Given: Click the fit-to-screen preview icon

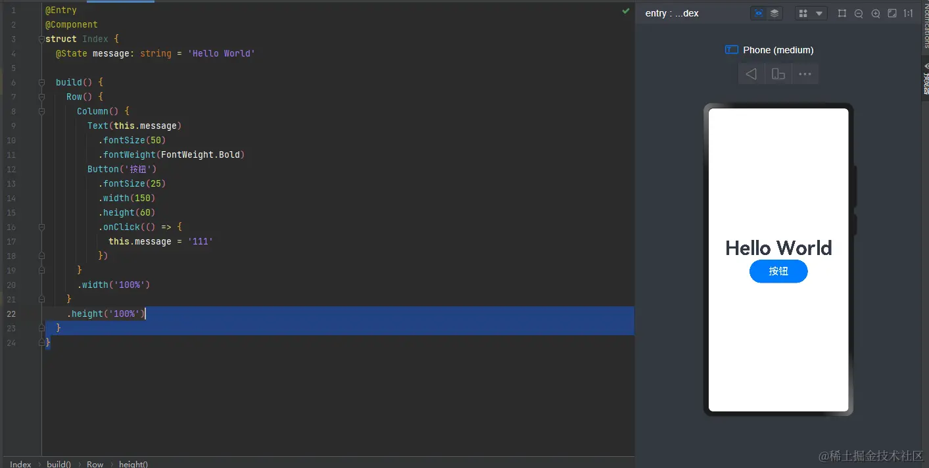Looking at the screenshot, I should coord(892,13).
